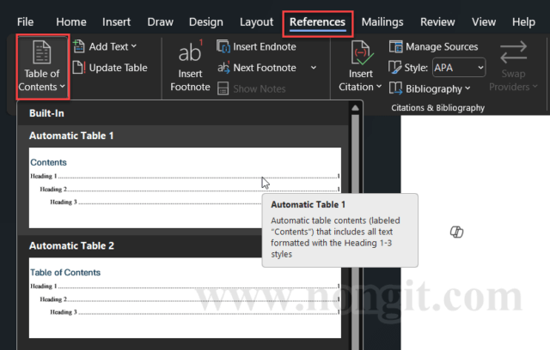Image resolution: width=550 pixels, height=350 pixels.
Task: Open the APA style combo box
Action: tap(459, 68)
